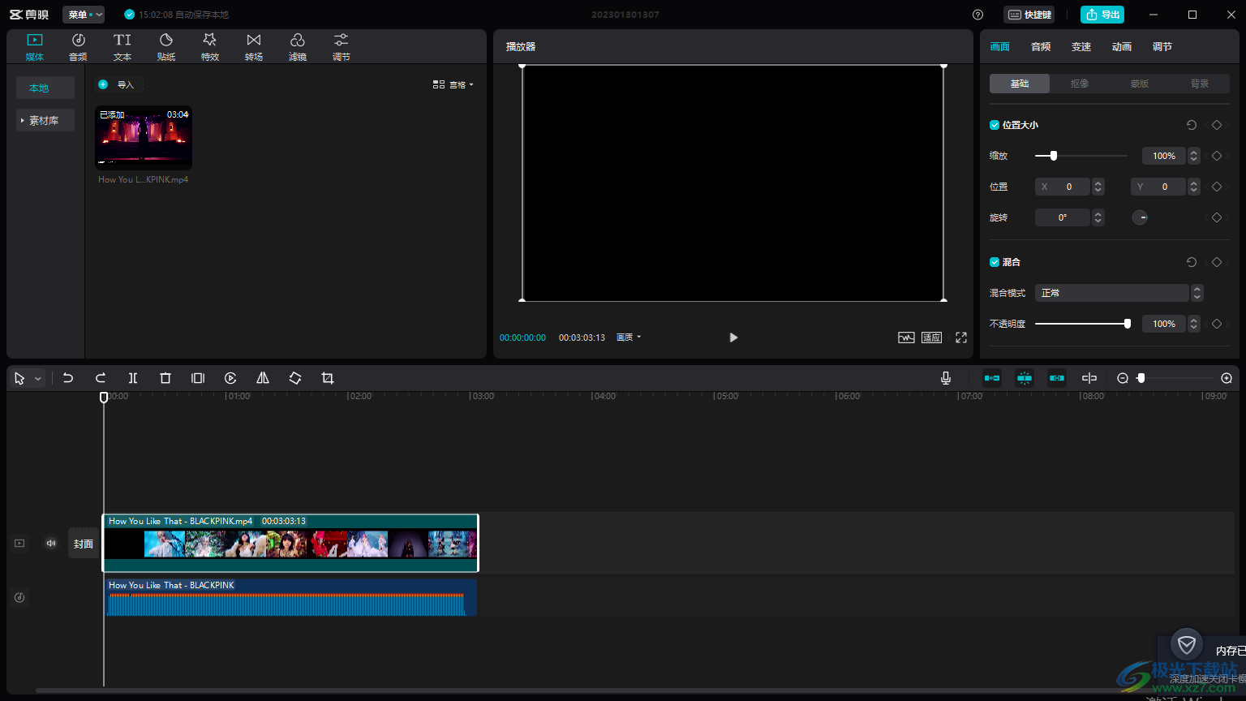Enter fullscreen preview mode
Viewport: 1246px width, 701px height.
(961, 338)
